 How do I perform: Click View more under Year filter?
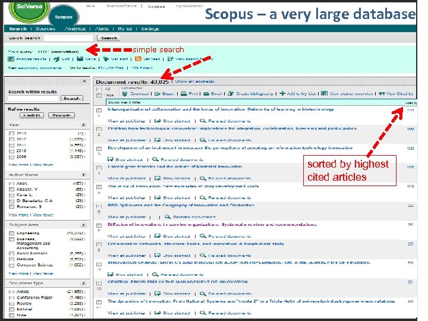coord(18,165)
